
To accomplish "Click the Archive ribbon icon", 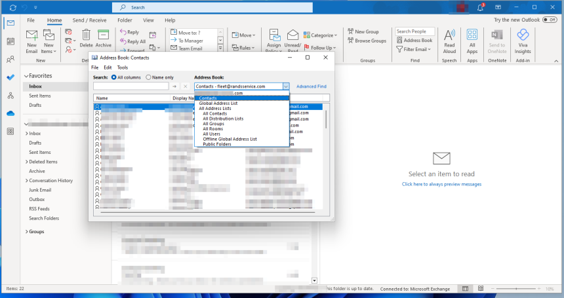I will pos(103,37).
